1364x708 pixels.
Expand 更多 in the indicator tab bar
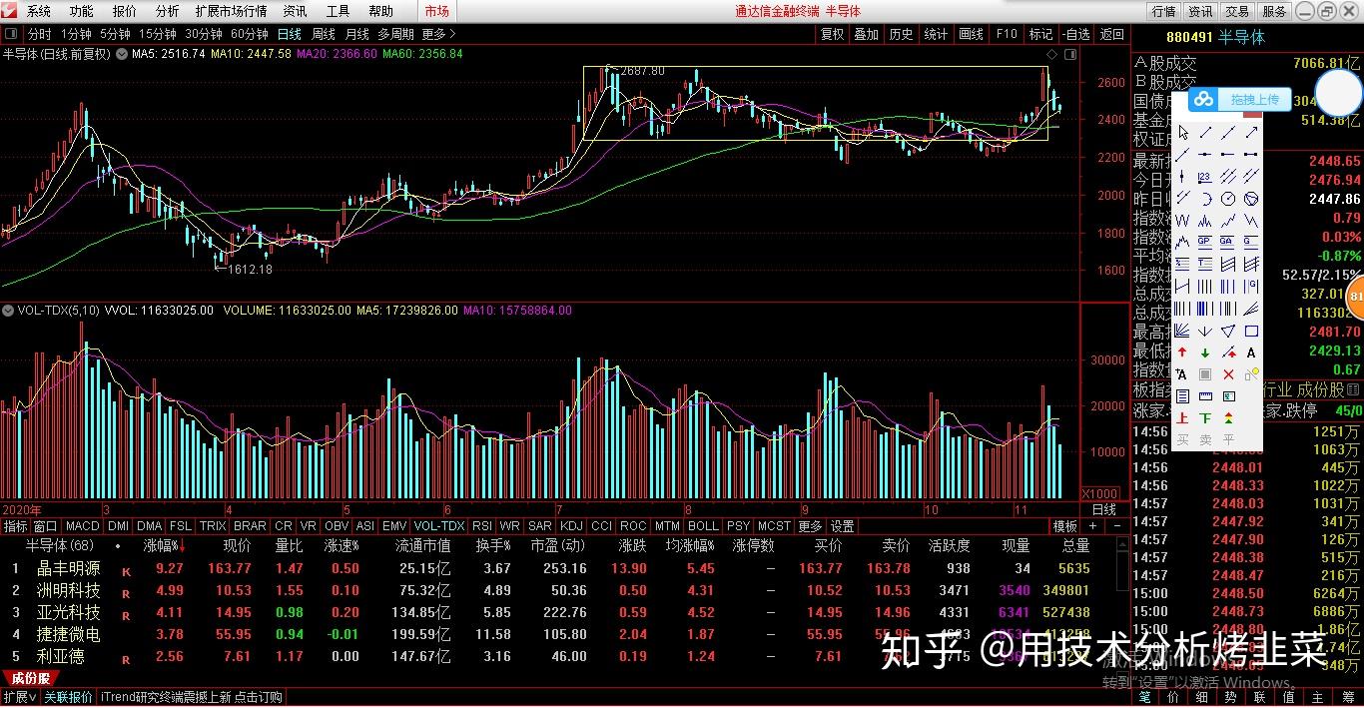(810, 526)
